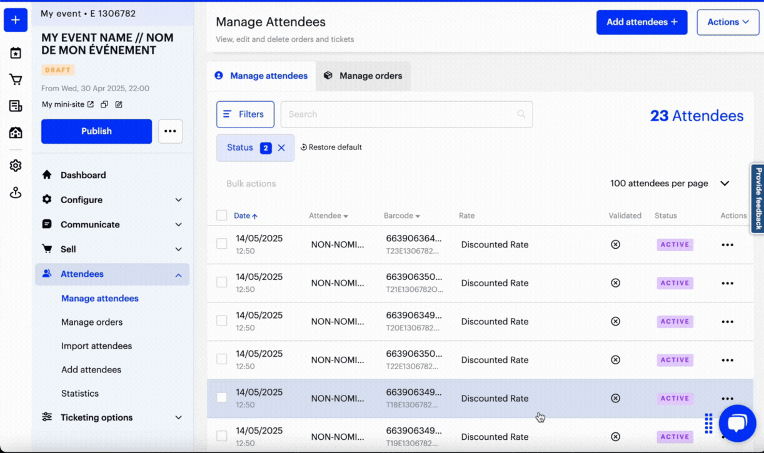The width and height of the screenshot is (764, 453).
Task: Open the Actions dropdown in the page header
Action: (728, 22)
